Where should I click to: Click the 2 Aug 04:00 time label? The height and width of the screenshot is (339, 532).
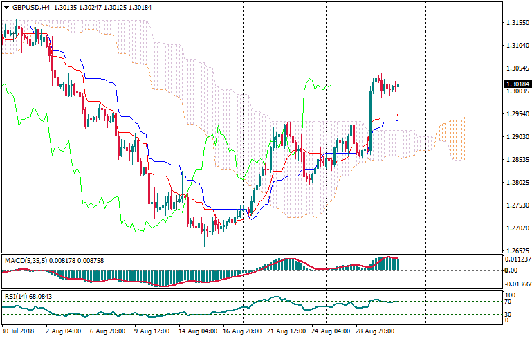(x=62, y=331)
